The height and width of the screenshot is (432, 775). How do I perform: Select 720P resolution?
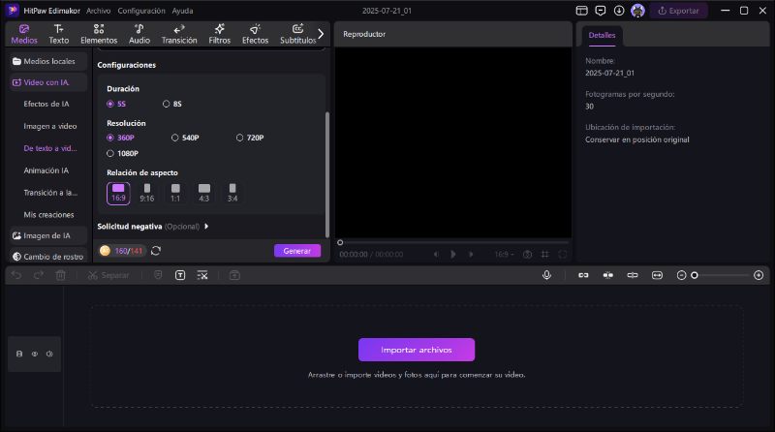pos(239,138)
